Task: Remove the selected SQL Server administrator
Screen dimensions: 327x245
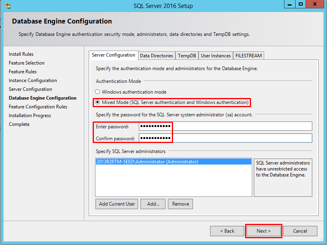Action: click(x=180, y=204)
